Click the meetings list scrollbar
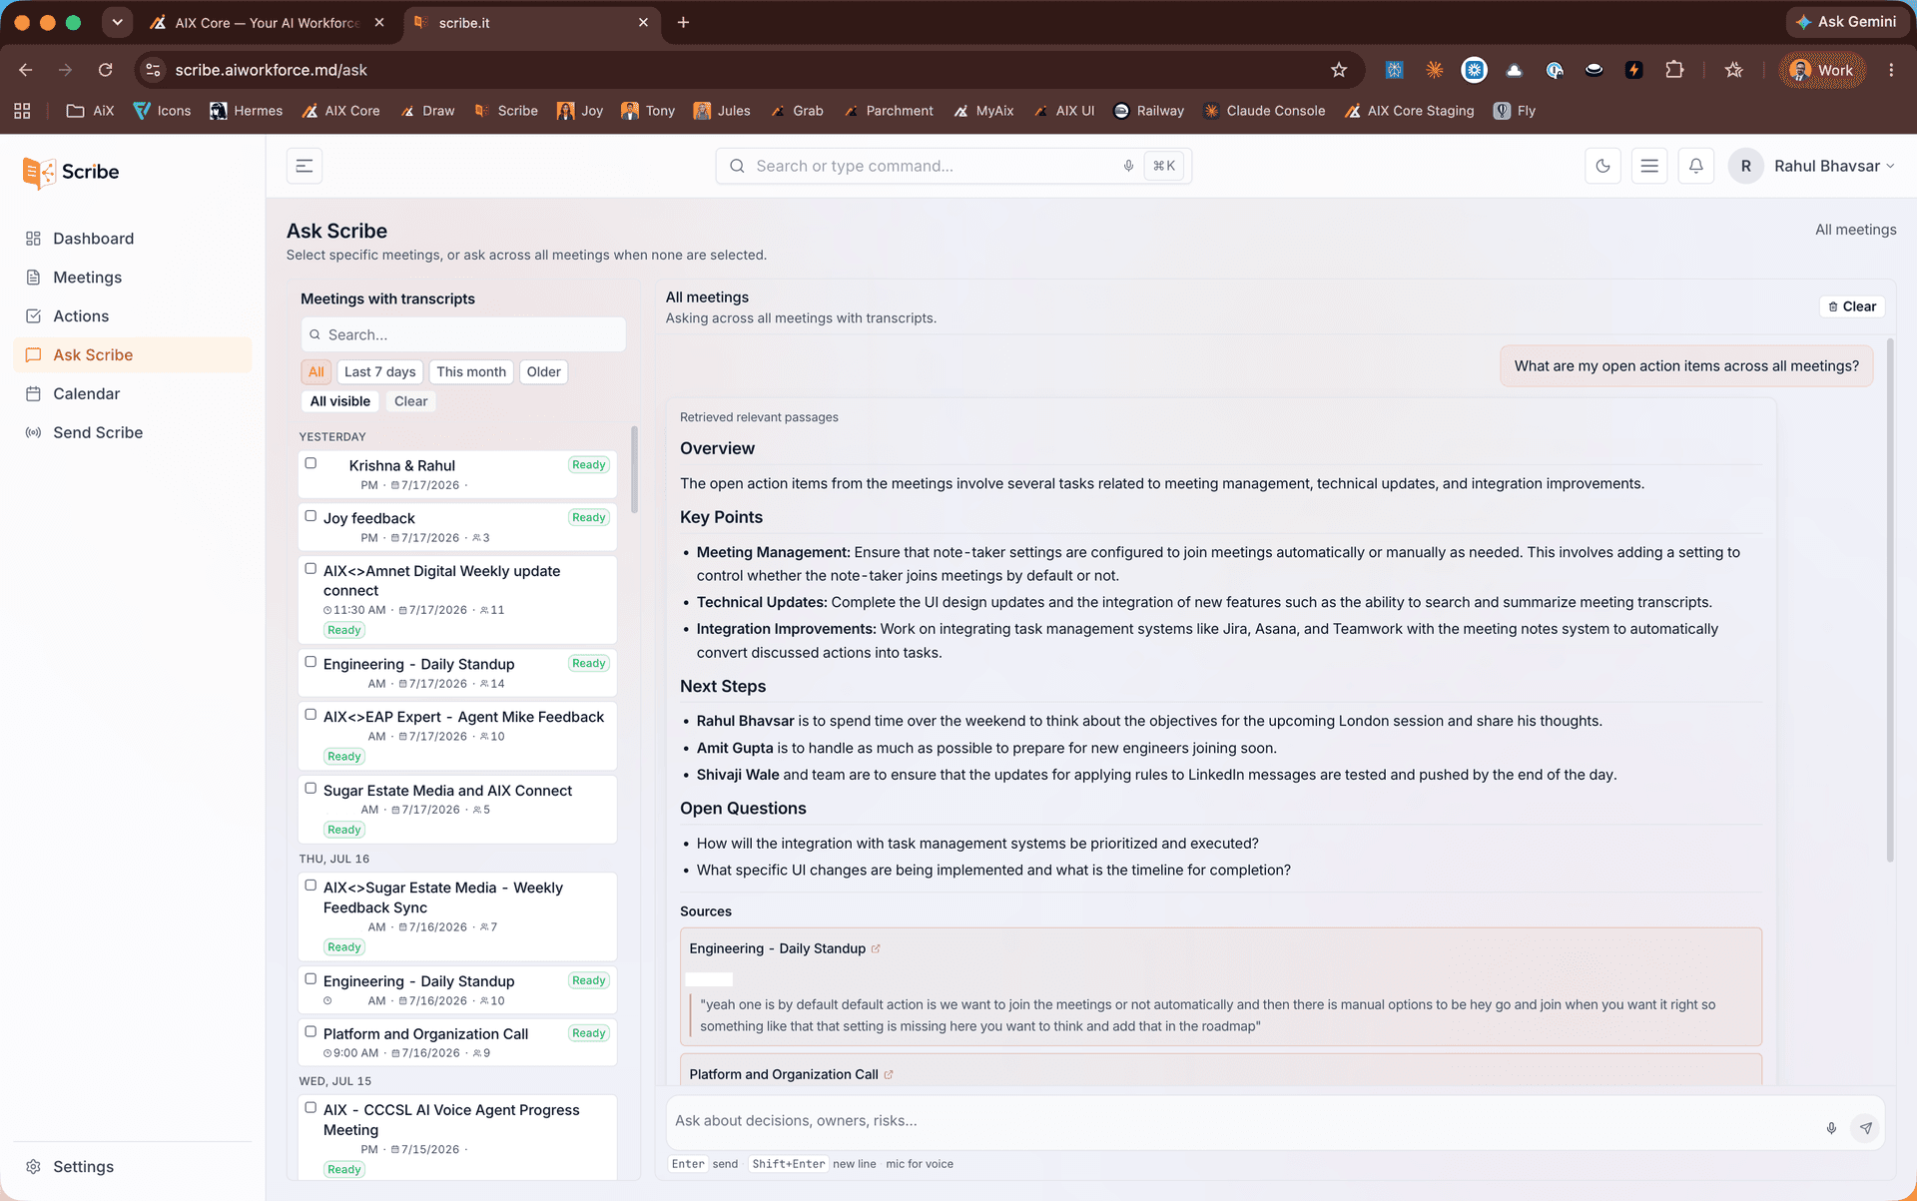The height and width of the screenshot is (1201, 1917). (x=635, y=469)
